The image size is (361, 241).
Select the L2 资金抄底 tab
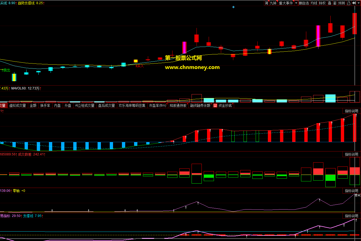coord(223,105)
